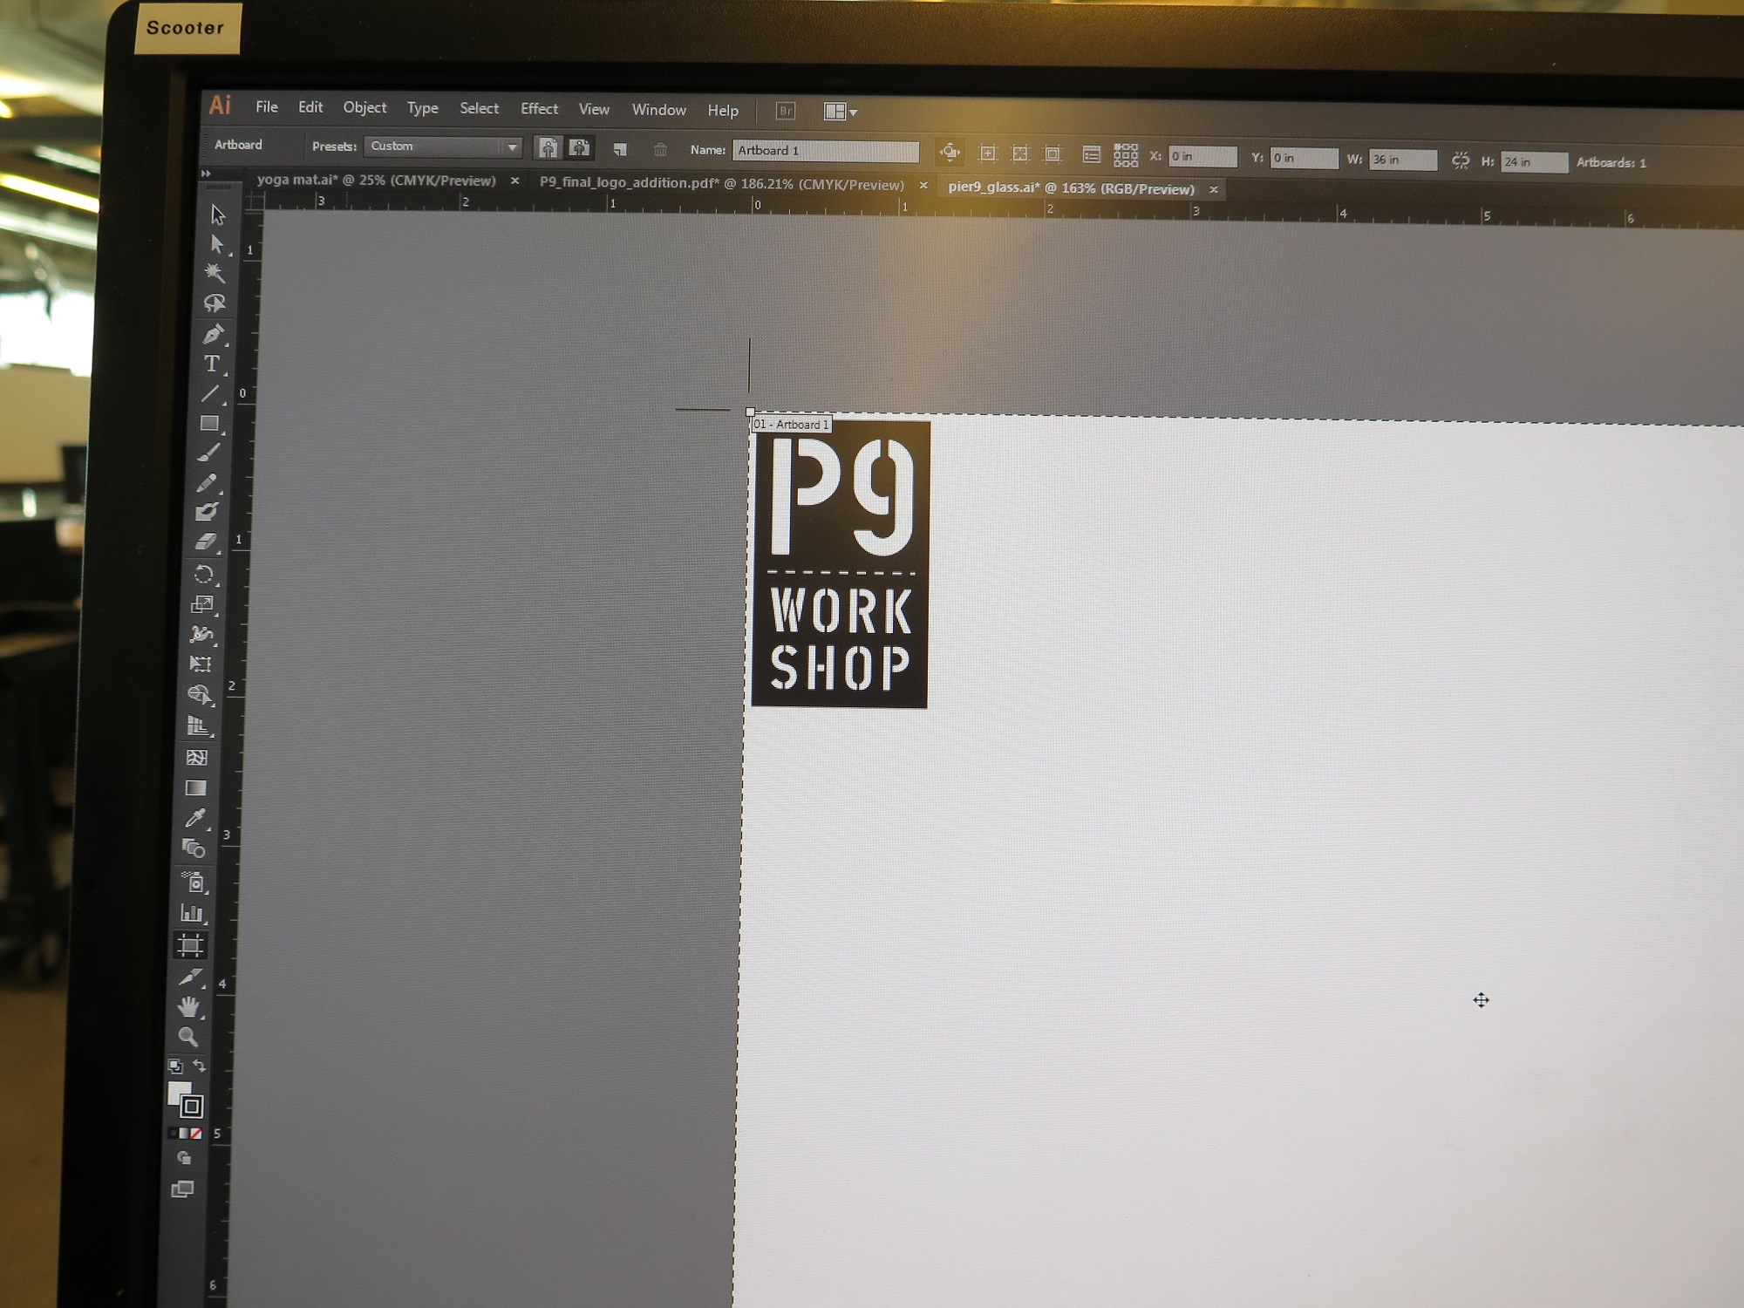Select the Blob Brush tool

(x=206, y=512)
